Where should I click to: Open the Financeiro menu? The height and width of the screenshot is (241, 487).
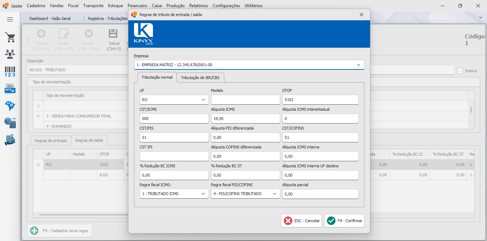(137, 6)
